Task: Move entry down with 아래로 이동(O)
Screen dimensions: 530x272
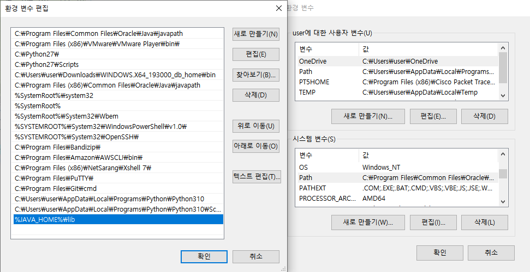Action: pos(256,146)
